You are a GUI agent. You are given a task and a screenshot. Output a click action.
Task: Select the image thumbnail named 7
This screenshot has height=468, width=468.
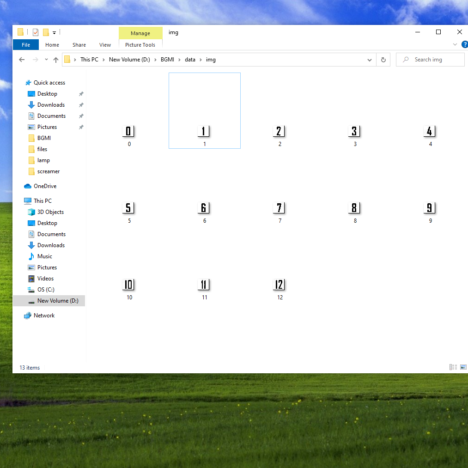click(x=279, y=208)
